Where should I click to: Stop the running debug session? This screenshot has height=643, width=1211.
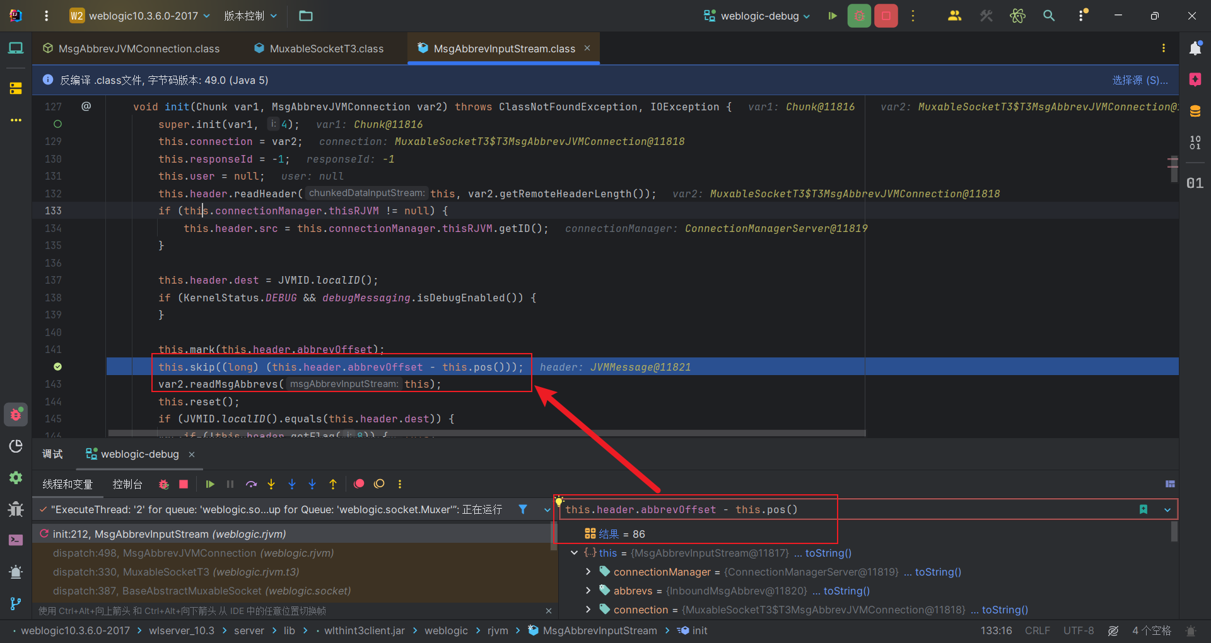(x=886, y=16)
